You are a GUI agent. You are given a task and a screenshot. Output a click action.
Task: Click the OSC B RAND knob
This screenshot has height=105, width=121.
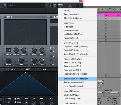pos(42,50)
